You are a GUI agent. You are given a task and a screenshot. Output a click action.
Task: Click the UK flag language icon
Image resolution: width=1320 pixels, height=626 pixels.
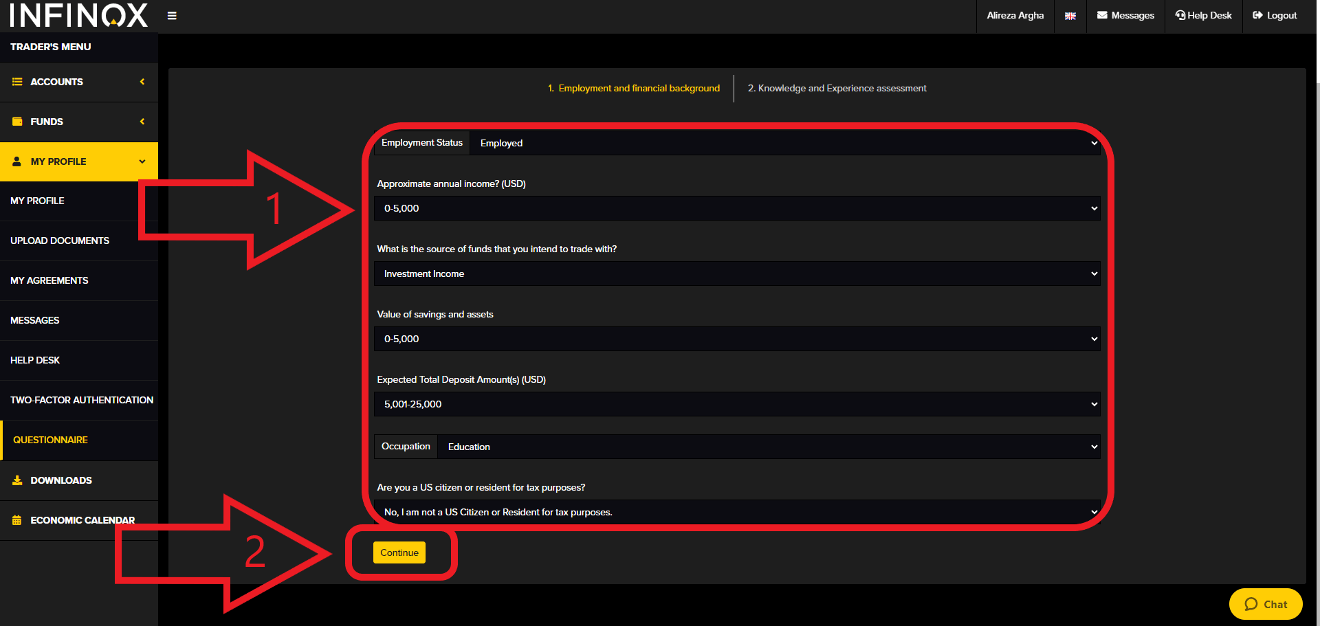(1070, 16)
